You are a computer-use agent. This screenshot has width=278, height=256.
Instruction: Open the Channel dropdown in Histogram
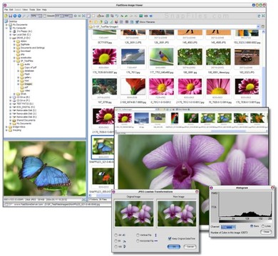click(x=228, y=227)
